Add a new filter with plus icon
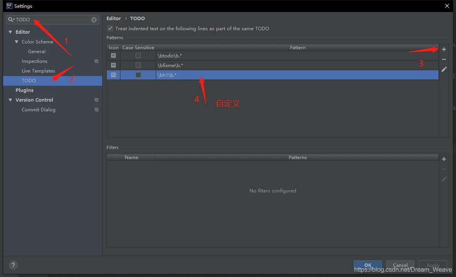 click(x=444, y=159)
